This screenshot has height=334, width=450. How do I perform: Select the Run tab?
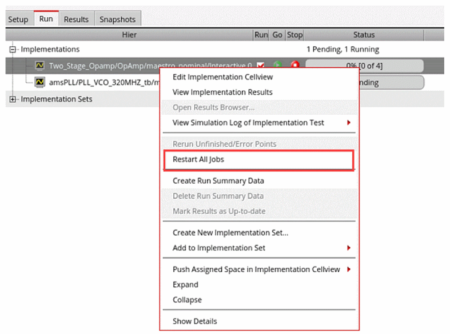46,19
